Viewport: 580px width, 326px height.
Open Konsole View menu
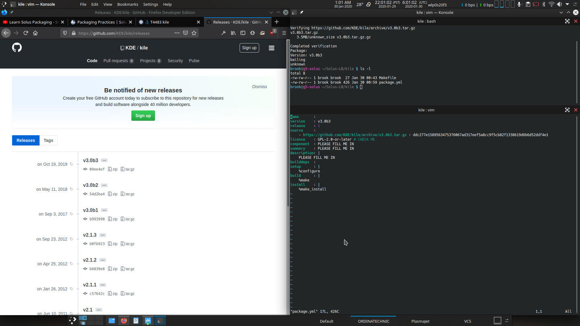point(108,4)
